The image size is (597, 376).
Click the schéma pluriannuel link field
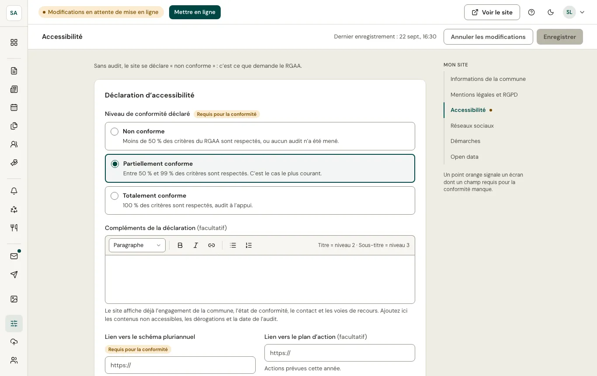pyautogui.click(x=180, y=365)
